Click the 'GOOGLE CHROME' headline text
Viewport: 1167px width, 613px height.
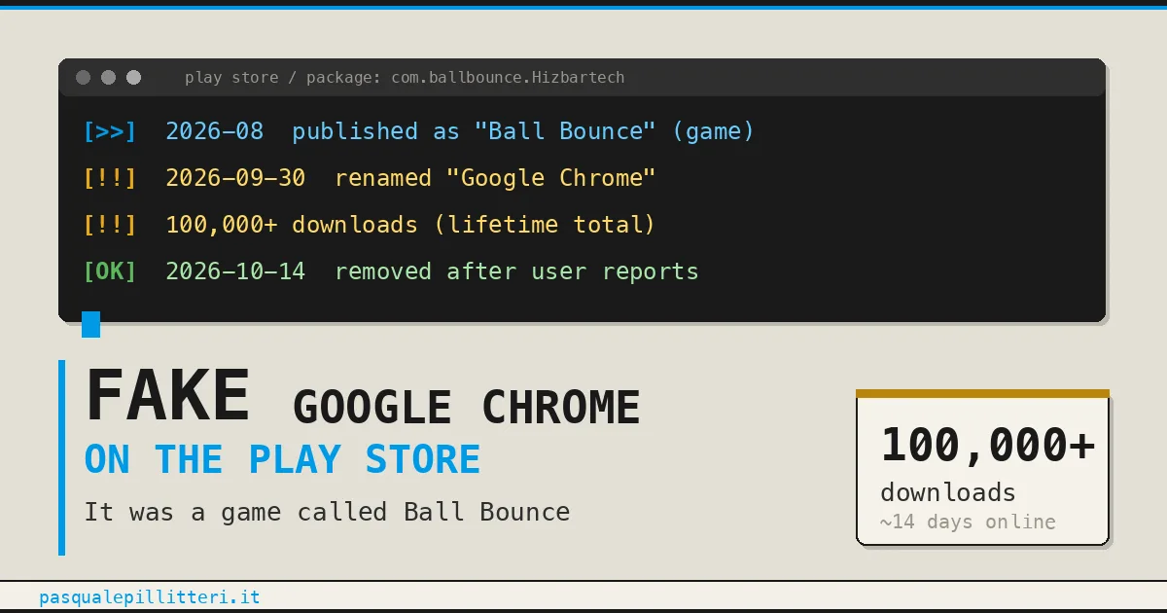point(467,408)
